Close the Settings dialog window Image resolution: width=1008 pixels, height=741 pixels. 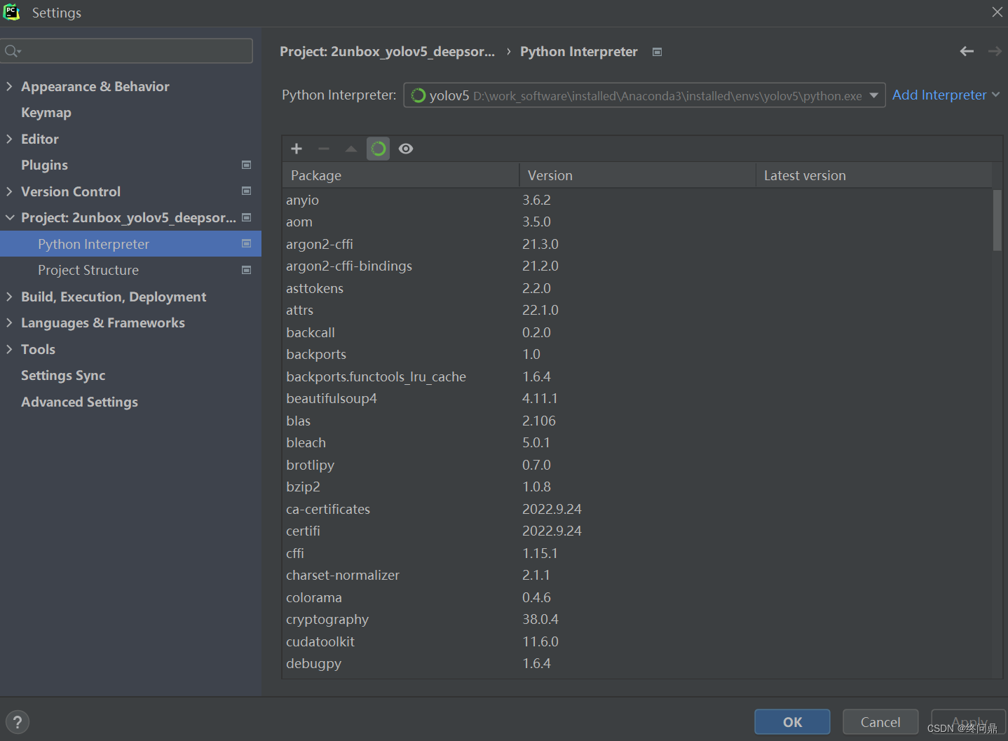997,12
